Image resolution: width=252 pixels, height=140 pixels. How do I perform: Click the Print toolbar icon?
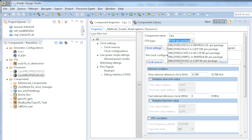click(x=24, y=14)
